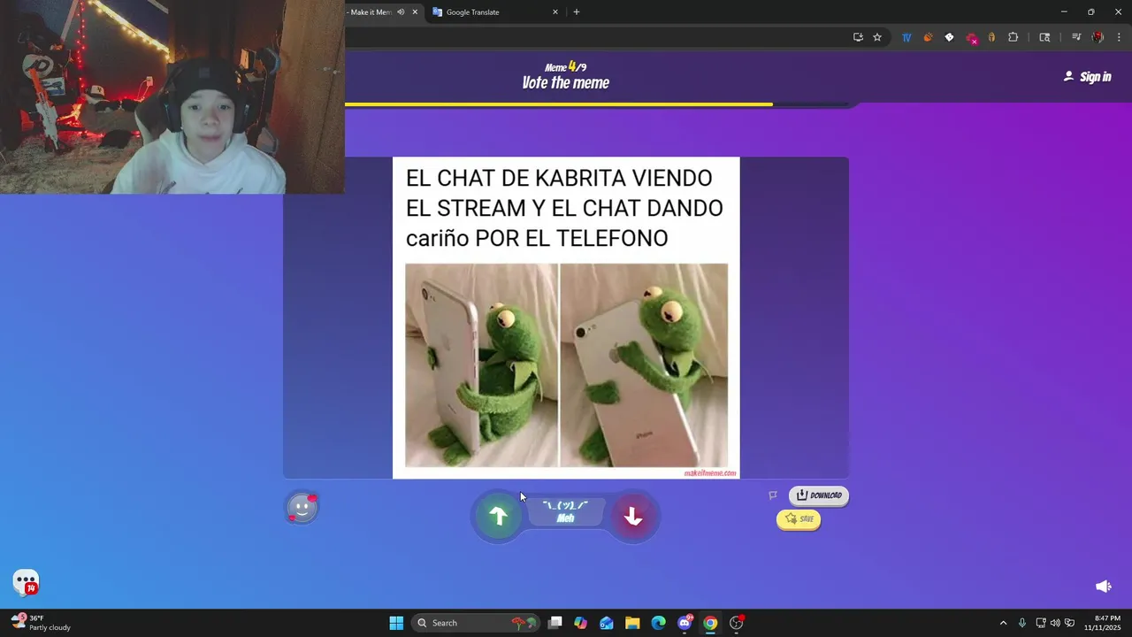Image resolution: width=1132 pixels, height=637 pixels.
Task: Open OBS Studio from the taskbar
Action: [x=736, y=623]
